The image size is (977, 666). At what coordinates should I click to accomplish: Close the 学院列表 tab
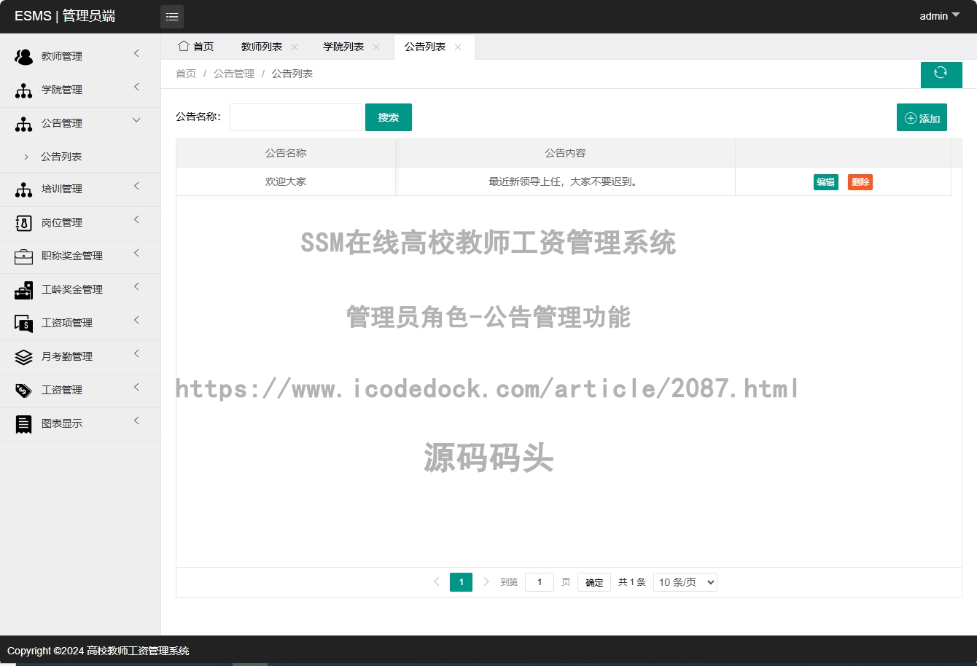click(376, 47)
